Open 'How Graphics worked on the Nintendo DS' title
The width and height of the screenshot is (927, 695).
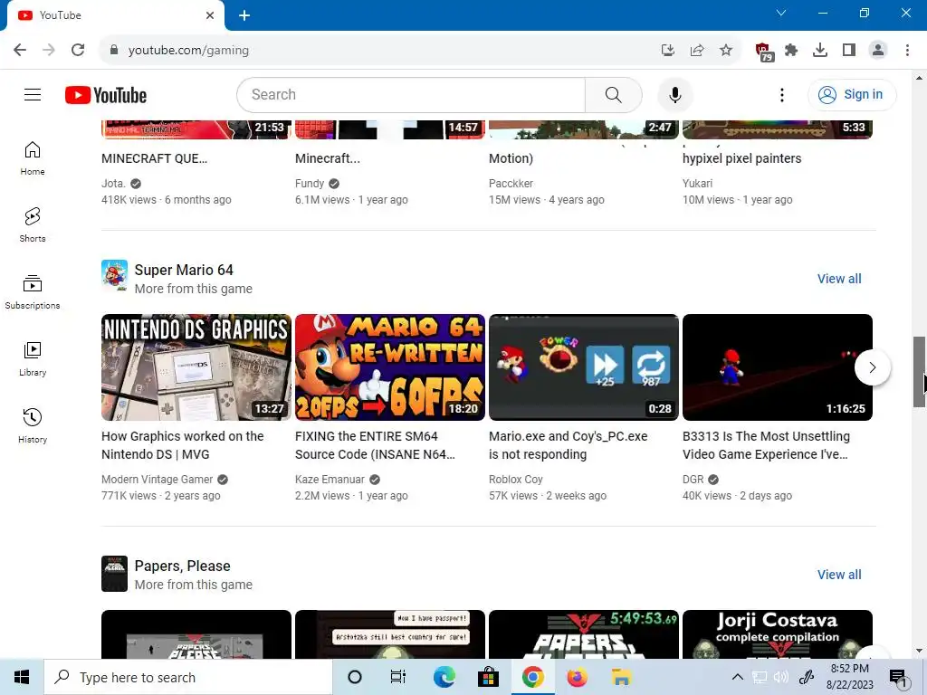[183, 445]
